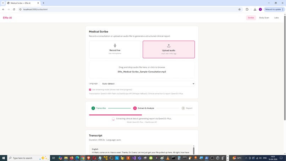
Task: Click the localhost address bar
Action: point(128,9)
